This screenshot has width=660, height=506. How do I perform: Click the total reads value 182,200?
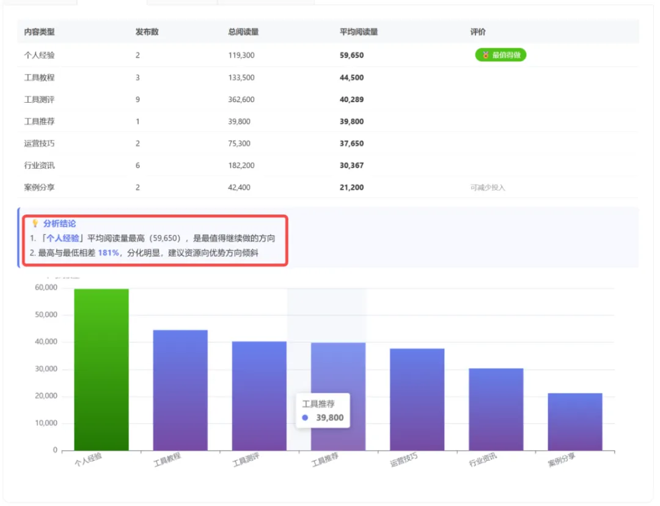click(x=241, y=166)
